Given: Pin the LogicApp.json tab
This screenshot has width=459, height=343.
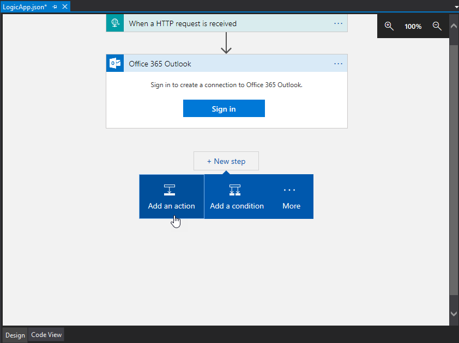Looking at the screenshot, I should pos(55,7).
